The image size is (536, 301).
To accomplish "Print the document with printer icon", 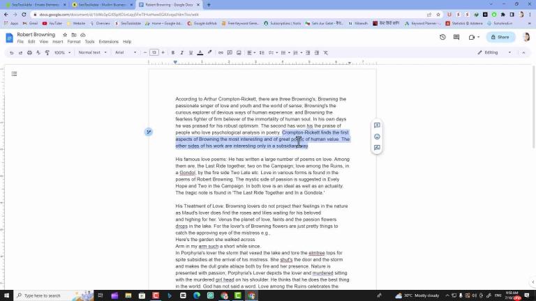I will [29, 52].
